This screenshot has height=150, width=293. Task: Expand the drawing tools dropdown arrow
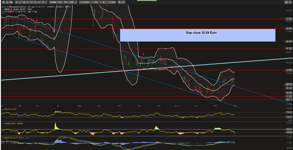[x=46, y=2]
